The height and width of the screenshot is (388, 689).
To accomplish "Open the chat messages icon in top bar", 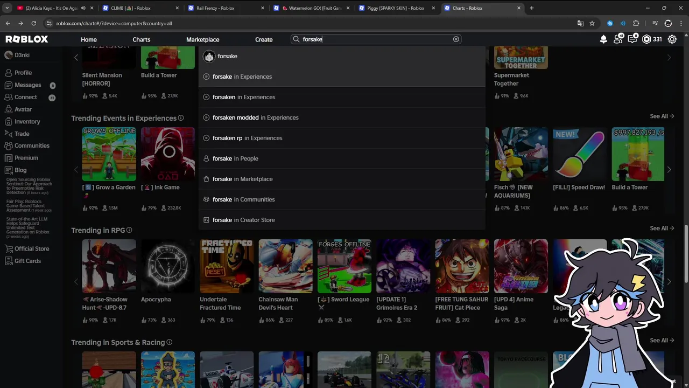I will point(632,39).
